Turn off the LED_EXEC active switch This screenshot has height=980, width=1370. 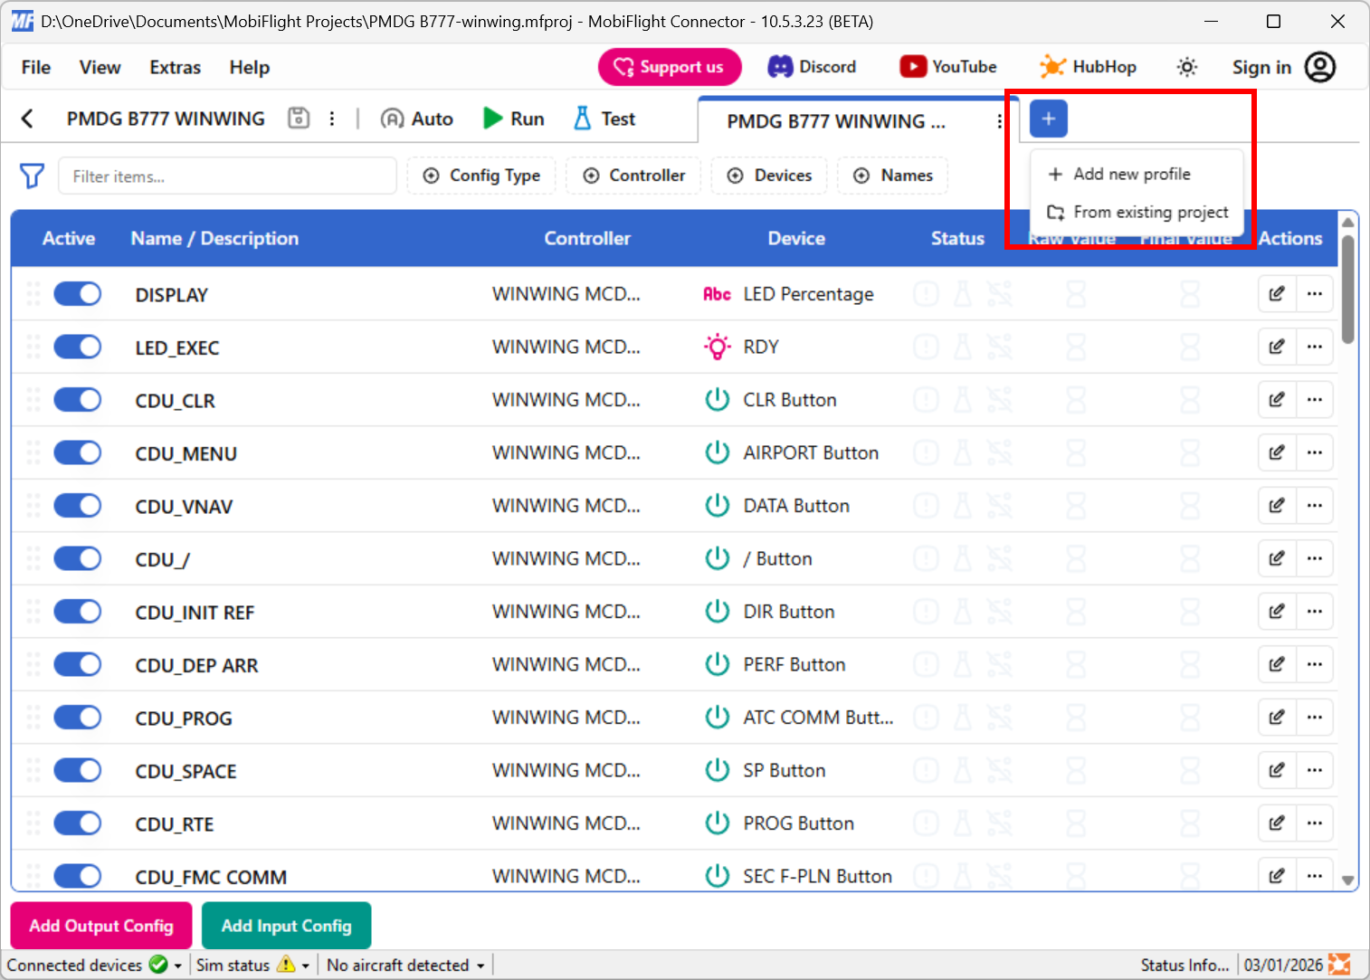point(77,347)
